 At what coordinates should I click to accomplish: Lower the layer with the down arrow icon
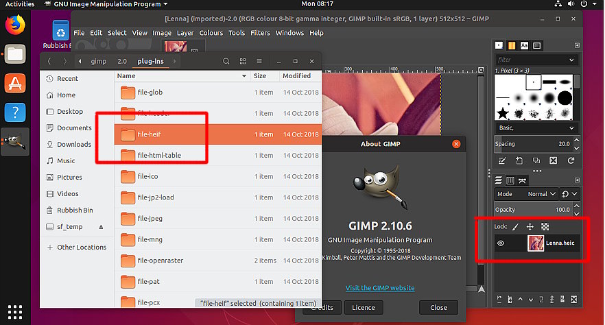point(530,299)
